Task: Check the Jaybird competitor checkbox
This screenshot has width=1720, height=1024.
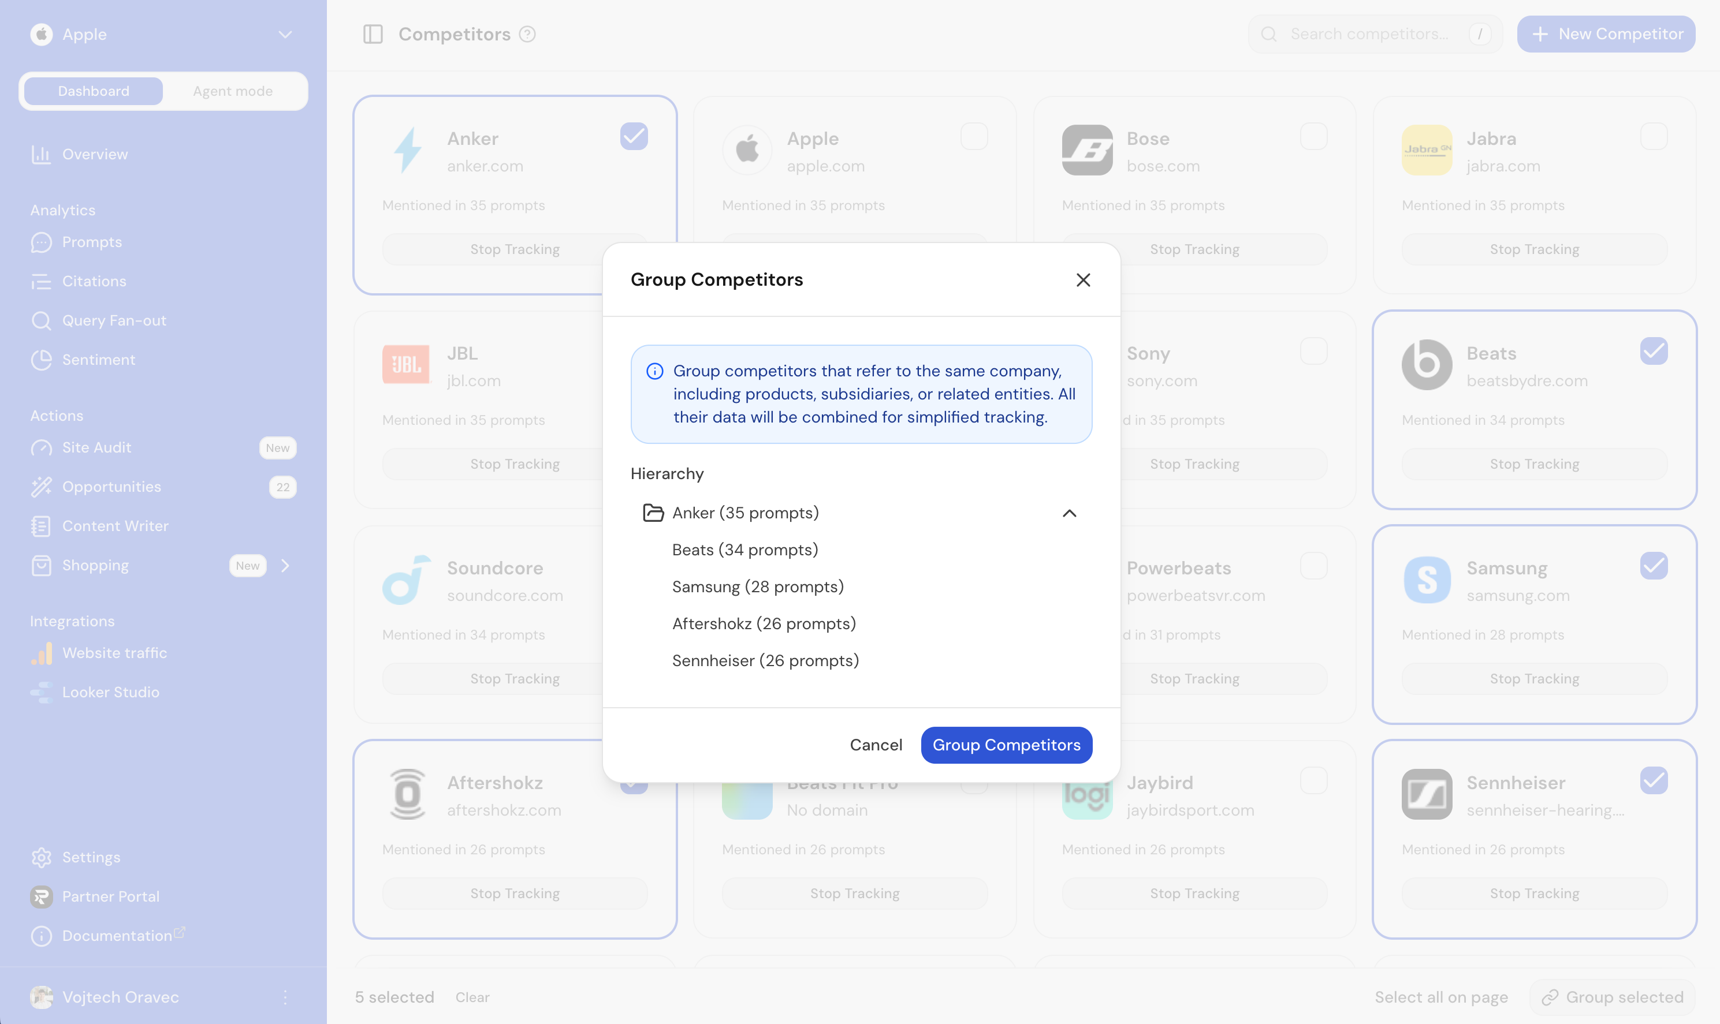Action: click(1313, 780)
